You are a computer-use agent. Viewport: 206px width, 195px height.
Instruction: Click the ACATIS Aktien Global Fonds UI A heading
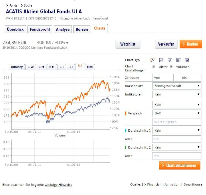pos(44,11)
